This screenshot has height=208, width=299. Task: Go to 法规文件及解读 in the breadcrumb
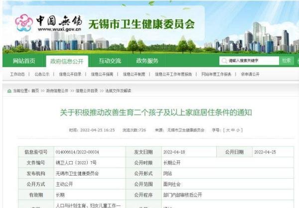(118, 91)
